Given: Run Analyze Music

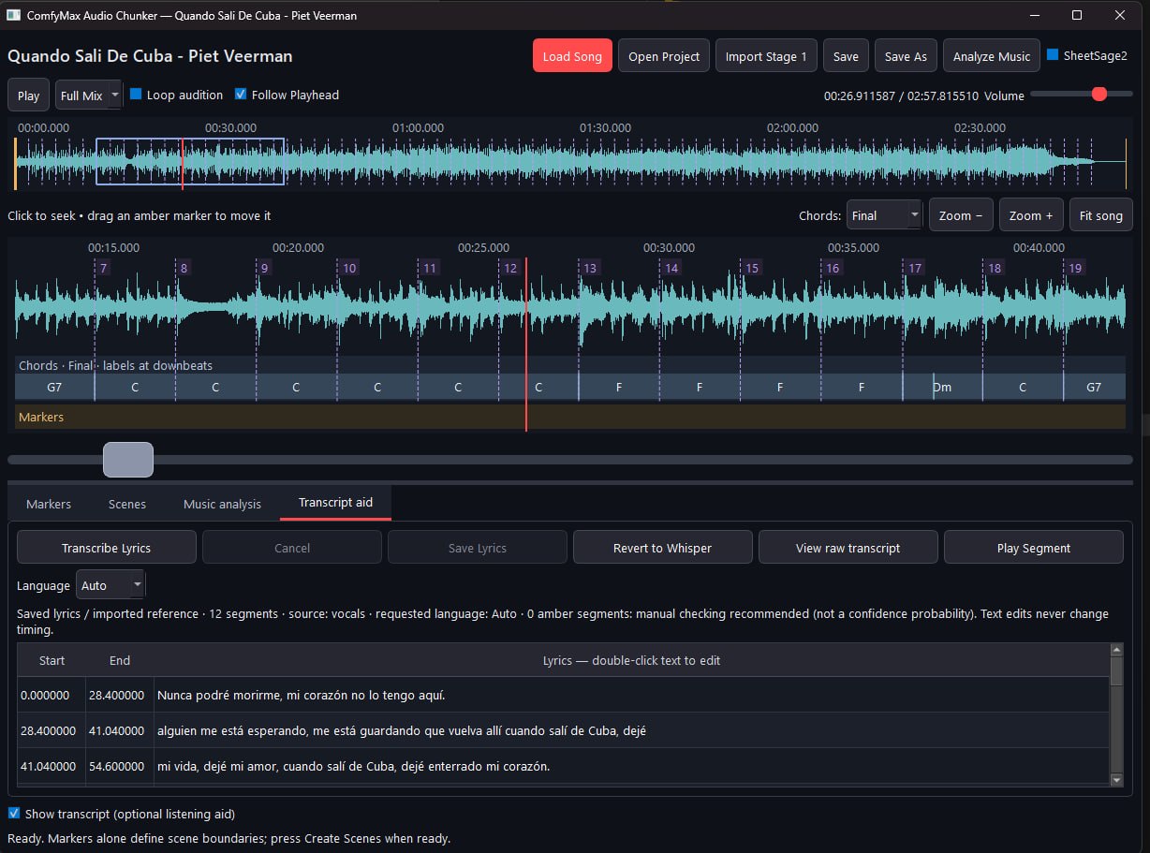Looking at the screenshot, I should (992, 56).
